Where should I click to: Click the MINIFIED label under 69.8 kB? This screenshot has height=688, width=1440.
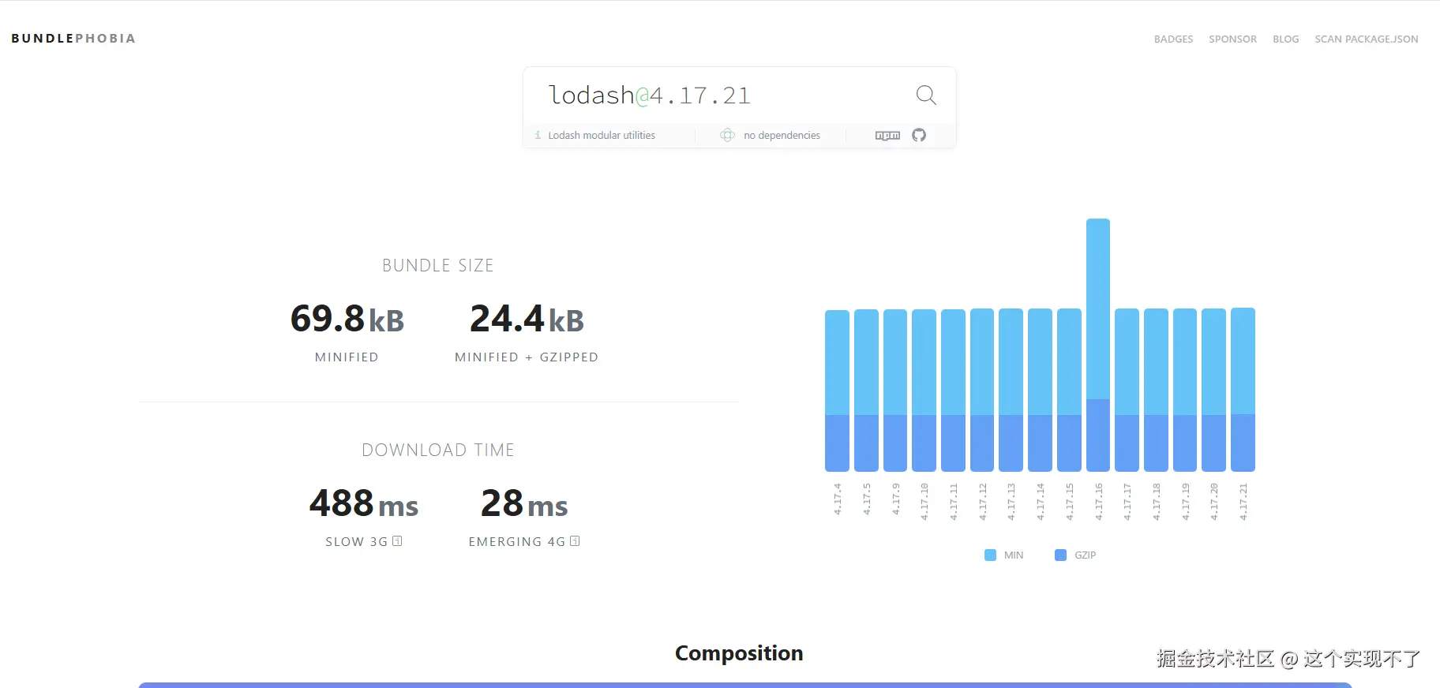click(347, 357)
